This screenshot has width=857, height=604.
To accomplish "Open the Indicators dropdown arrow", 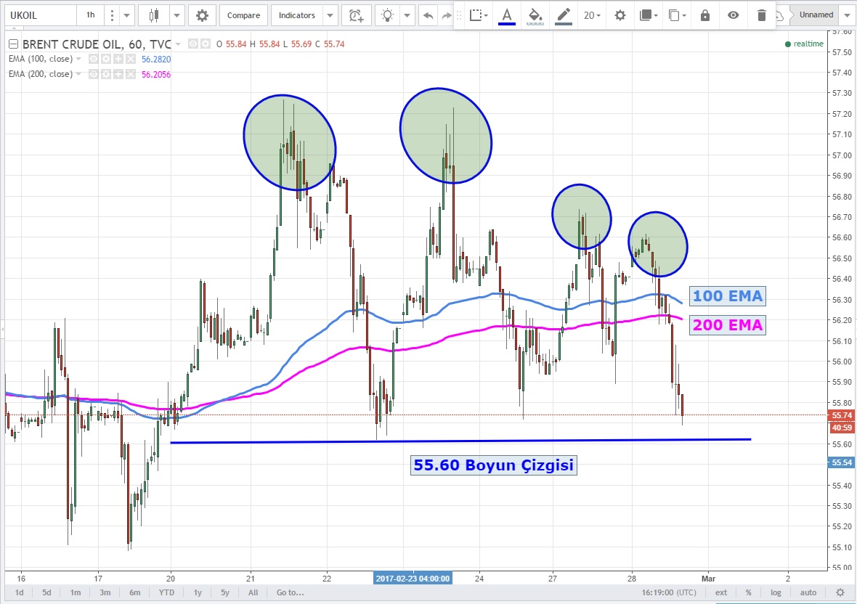I will tap(330, 15).
